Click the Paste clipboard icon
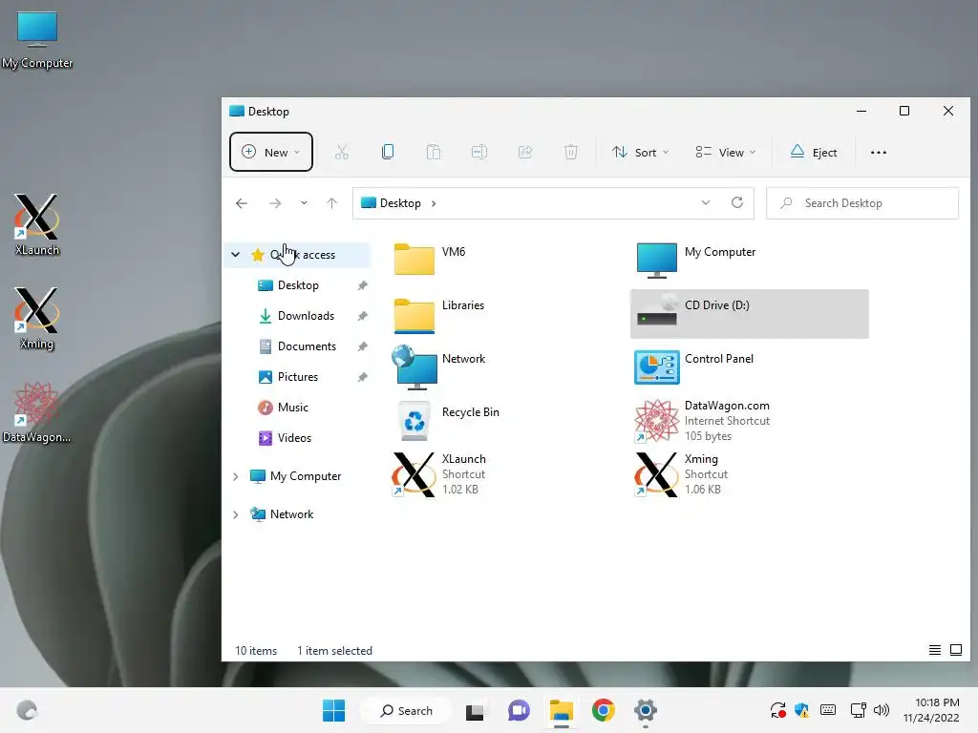This screenshot has width=978, height=733. (434, 152)
